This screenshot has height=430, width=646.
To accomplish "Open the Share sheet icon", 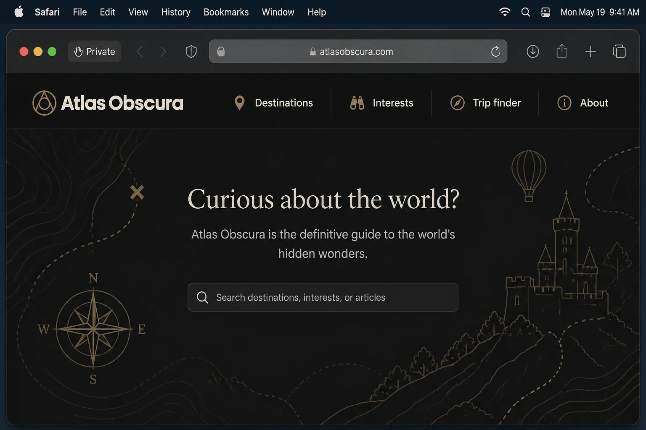I will click(x=562, y=51).
